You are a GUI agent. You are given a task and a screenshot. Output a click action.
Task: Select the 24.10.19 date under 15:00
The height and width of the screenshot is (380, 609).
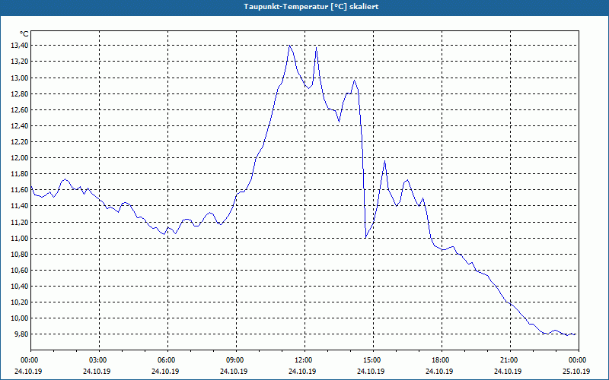371,371
